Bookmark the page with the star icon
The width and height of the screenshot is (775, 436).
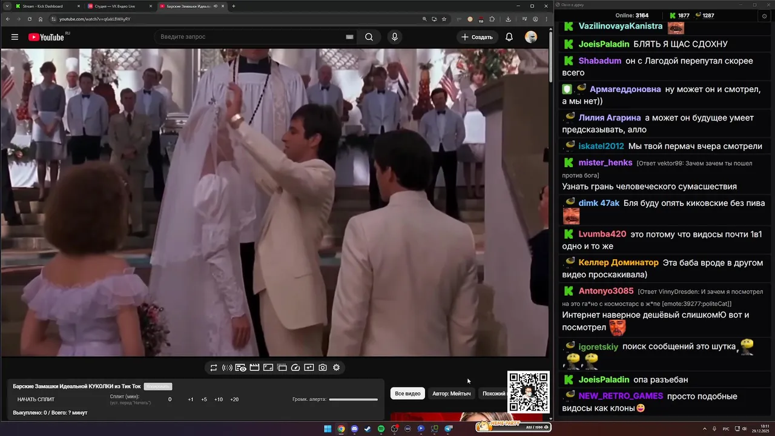click(x=444, y=19)
